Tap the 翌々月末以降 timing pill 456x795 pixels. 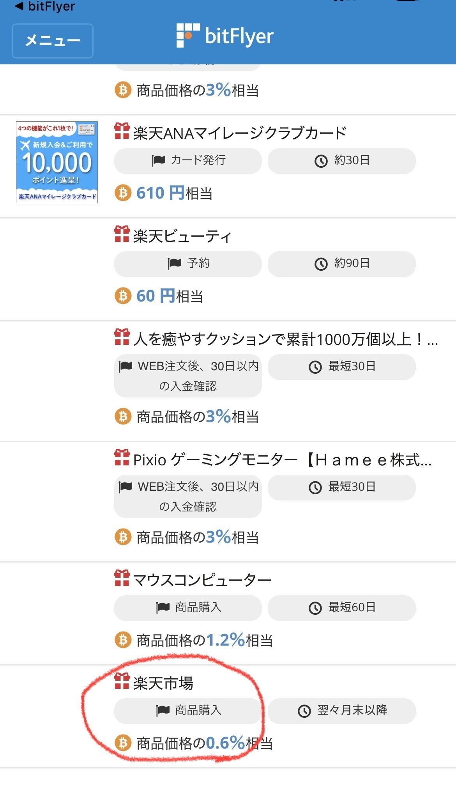click(x=341, y=711)
